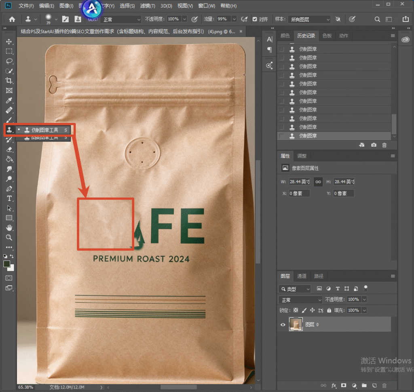Click the W width input field

[x=300, y=182]
